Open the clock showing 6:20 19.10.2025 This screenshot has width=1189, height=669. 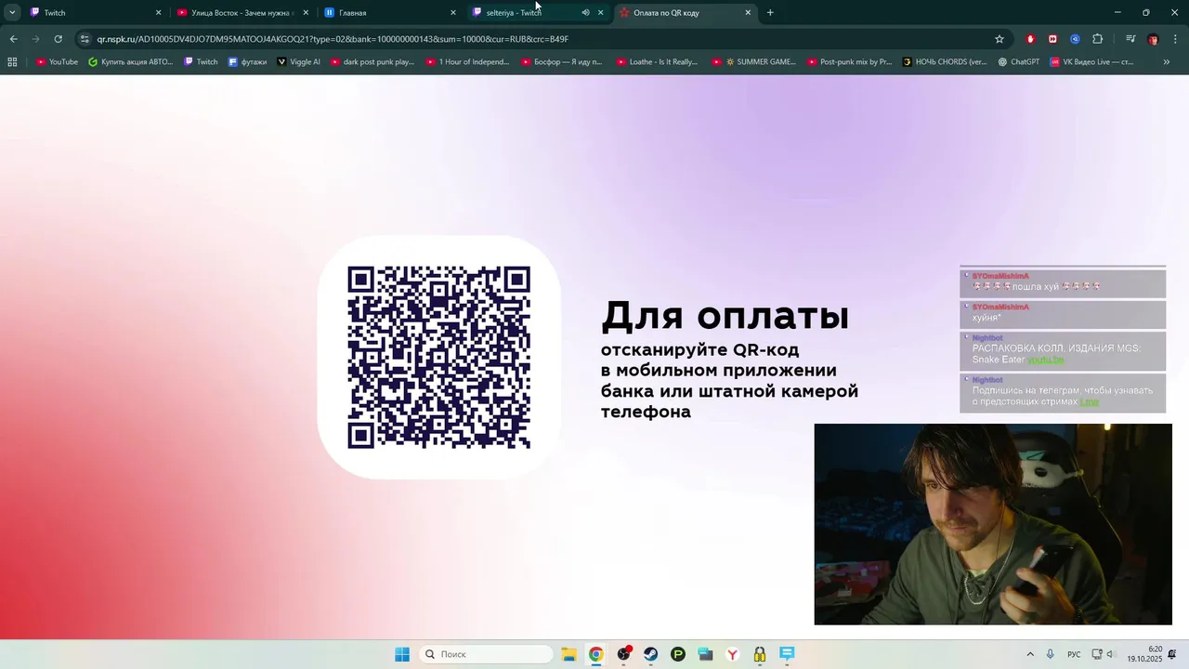click(1144, 654)
